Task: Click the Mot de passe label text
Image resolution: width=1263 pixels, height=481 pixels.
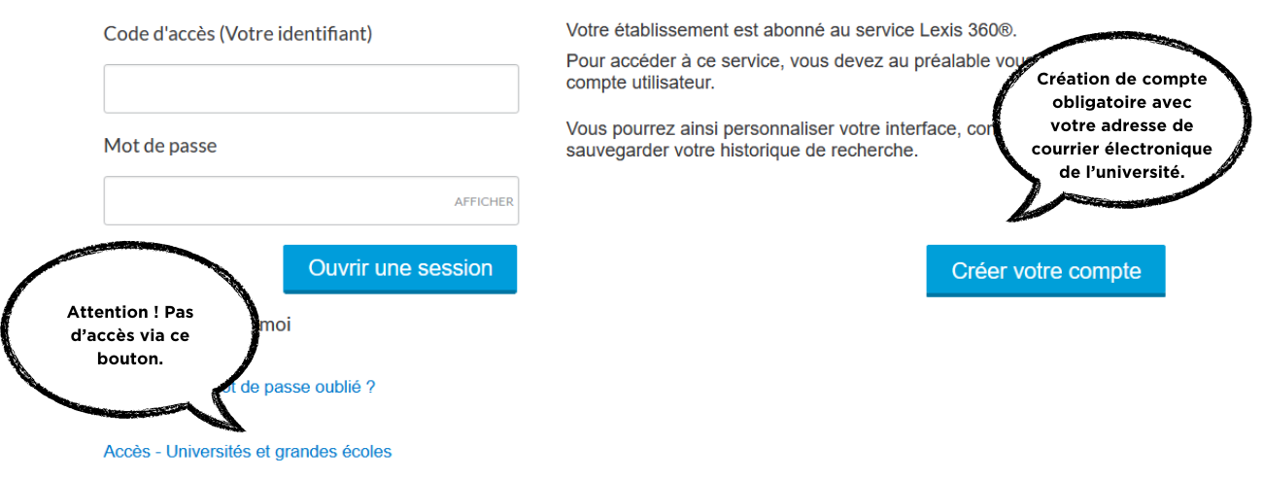Action: tap(160, 146)
